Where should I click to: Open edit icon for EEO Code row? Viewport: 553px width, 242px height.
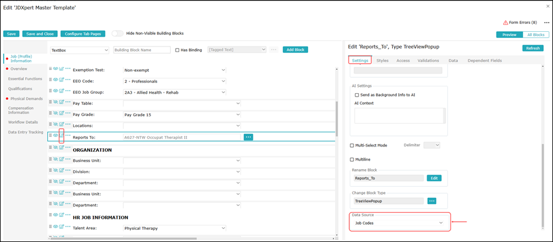coord(61,81)
